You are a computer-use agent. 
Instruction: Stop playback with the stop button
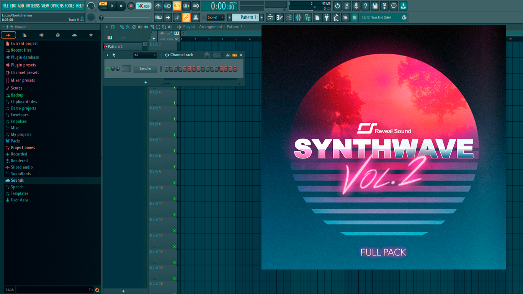pos(121,6)
